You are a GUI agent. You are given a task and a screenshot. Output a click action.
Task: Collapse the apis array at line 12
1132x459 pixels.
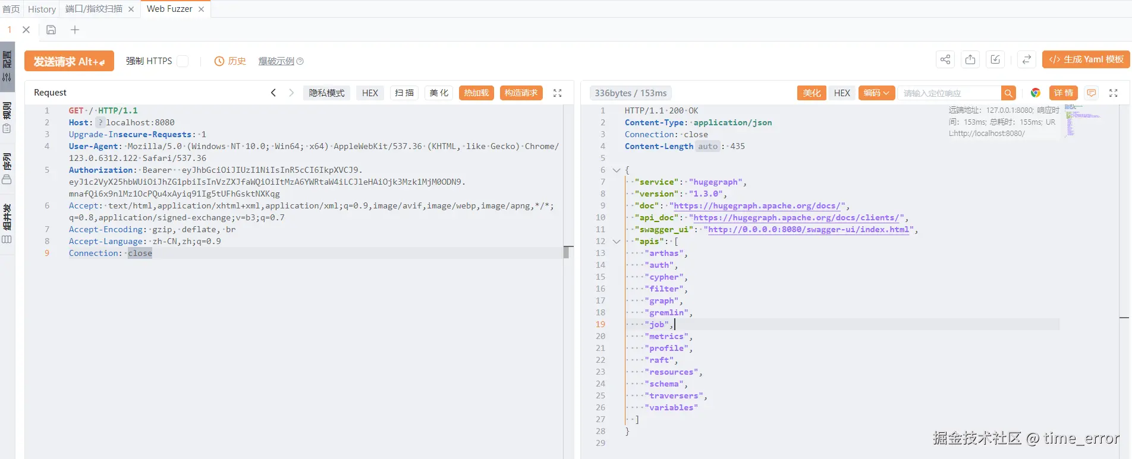[617, 241]
